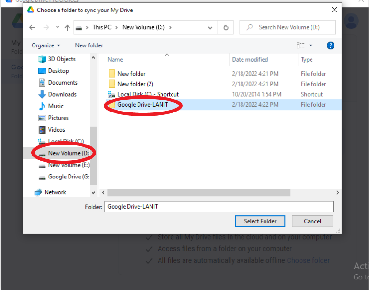
Task: Sort files by Date modified column
Action: tap(250, 60)
